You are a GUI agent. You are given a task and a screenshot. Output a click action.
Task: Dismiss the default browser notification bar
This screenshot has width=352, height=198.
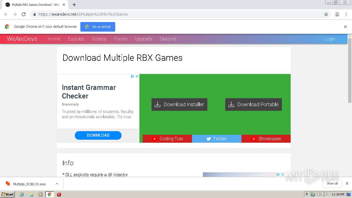(x=345, y=27)
